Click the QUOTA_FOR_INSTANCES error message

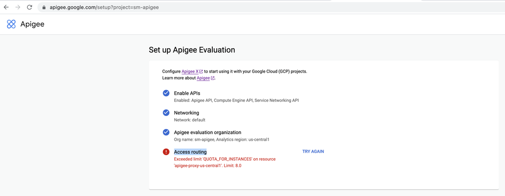click(225, 162)
